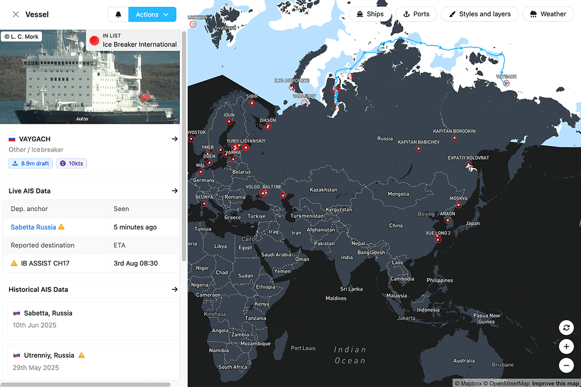The width and height of the screenshot is (581, 387).
Task: Expand the Historical AIS Data section
Action: (174, 289)
